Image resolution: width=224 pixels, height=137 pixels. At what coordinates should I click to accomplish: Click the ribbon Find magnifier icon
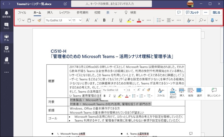[x=201, y=20]
